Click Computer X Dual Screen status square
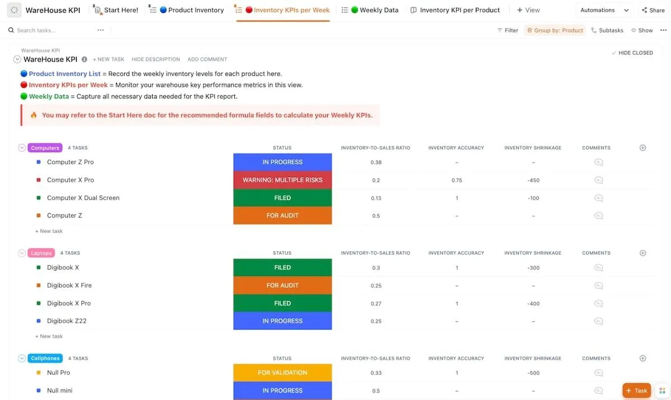 39,198
